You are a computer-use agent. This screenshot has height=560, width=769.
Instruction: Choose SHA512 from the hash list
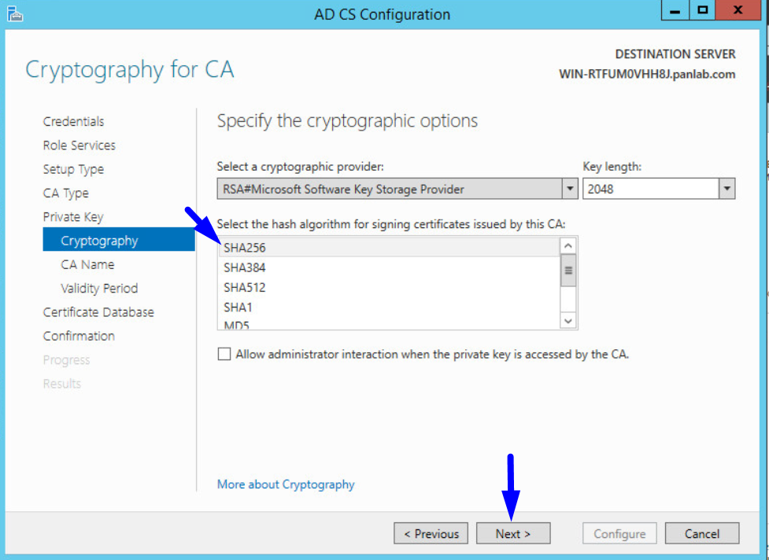point(245,287)
